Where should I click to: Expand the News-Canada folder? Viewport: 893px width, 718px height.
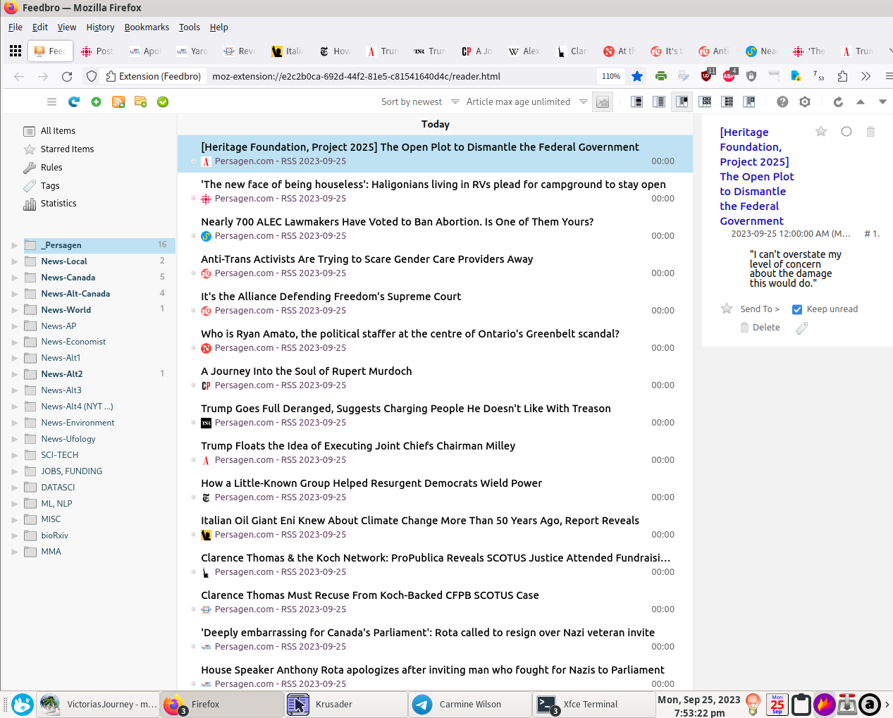point(14,278)
